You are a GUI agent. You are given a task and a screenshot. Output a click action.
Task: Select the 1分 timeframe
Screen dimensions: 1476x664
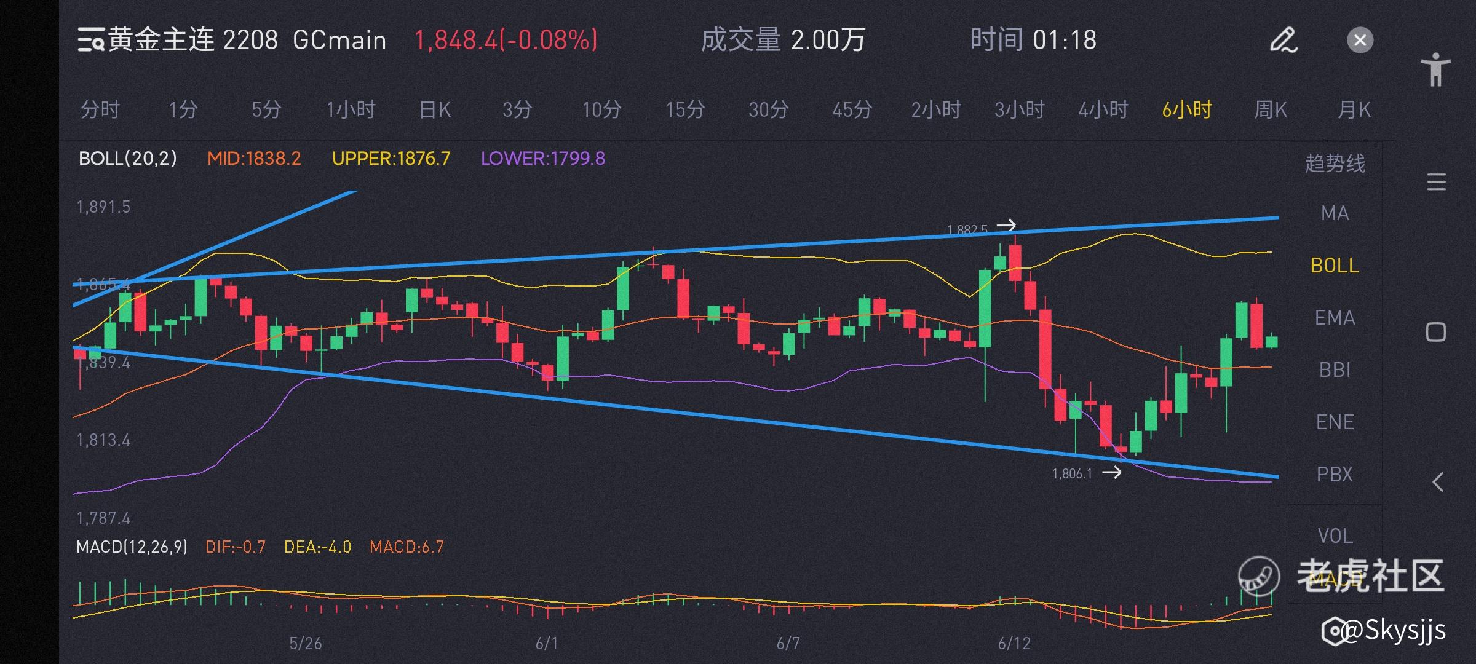[x=183, y=110]
